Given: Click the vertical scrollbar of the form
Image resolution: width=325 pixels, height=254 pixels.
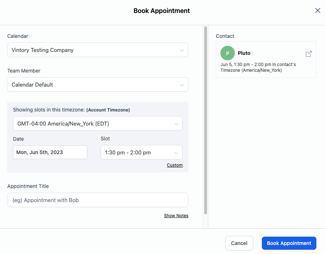Looking at the screenshot, I should coord(206,119).
